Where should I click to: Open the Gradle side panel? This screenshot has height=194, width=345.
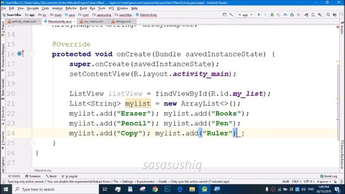(342, 28)
